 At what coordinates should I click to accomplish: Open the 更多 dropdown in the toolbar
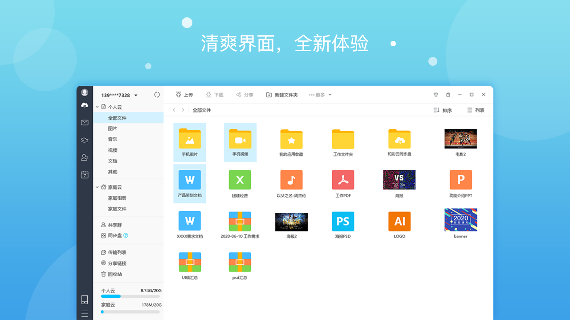[x=320, y=95]
